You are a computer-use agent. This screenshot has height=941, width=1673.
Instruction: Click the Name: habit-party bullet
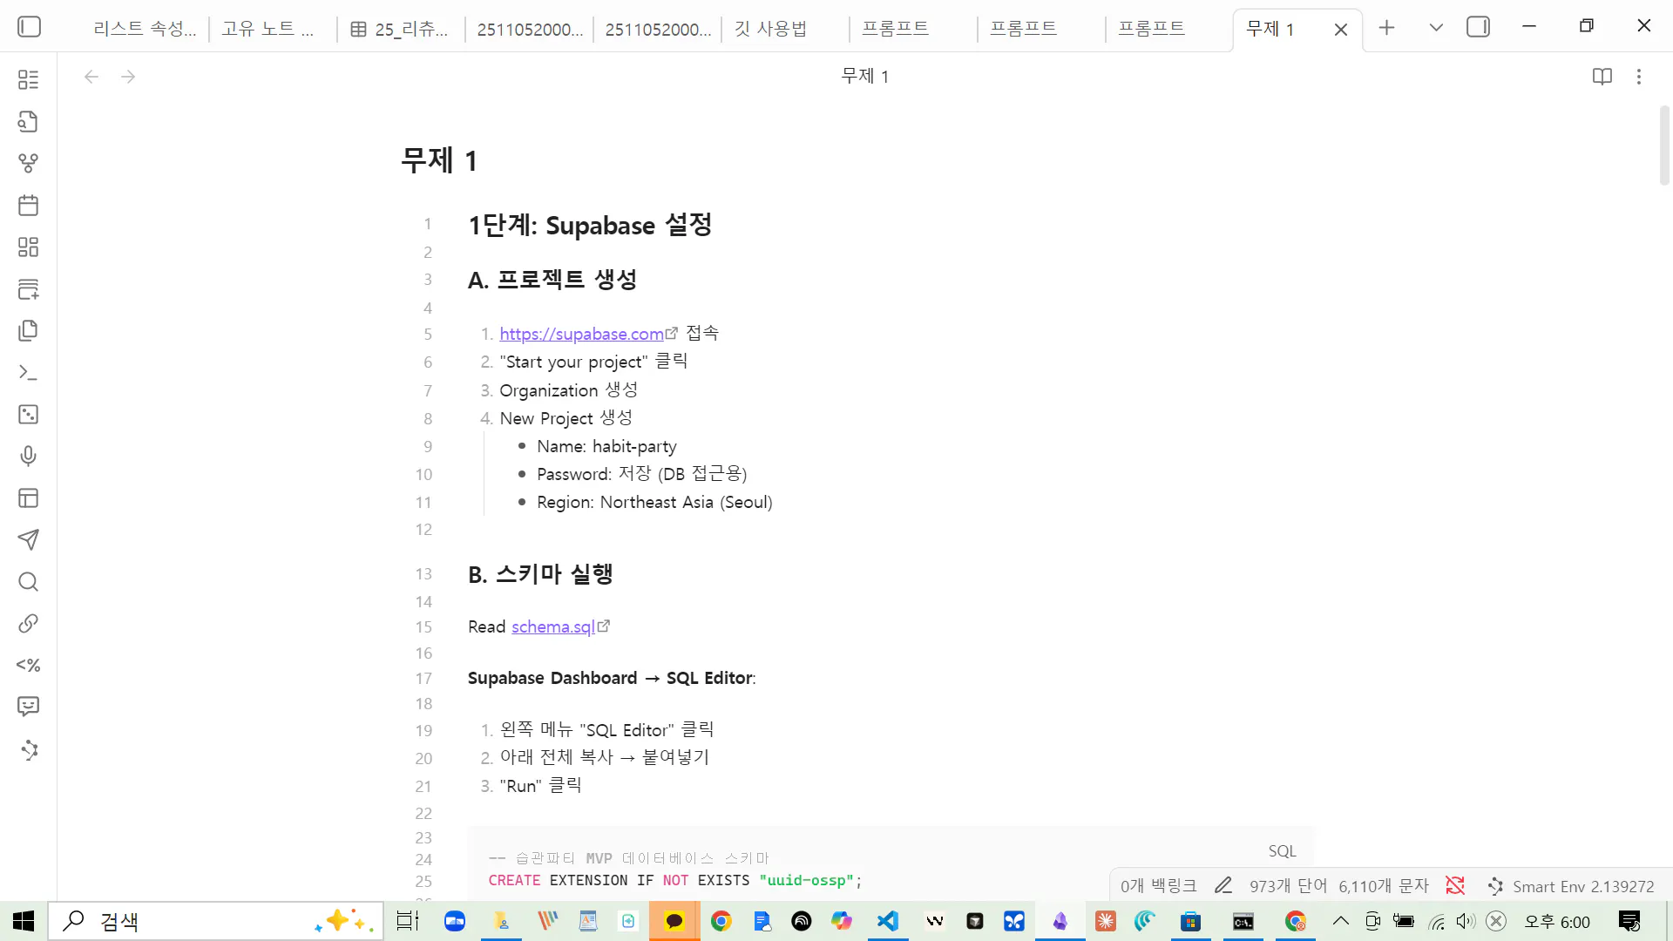606,446
